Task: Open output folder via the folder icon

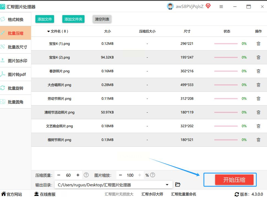Action: tap(178, 185)
